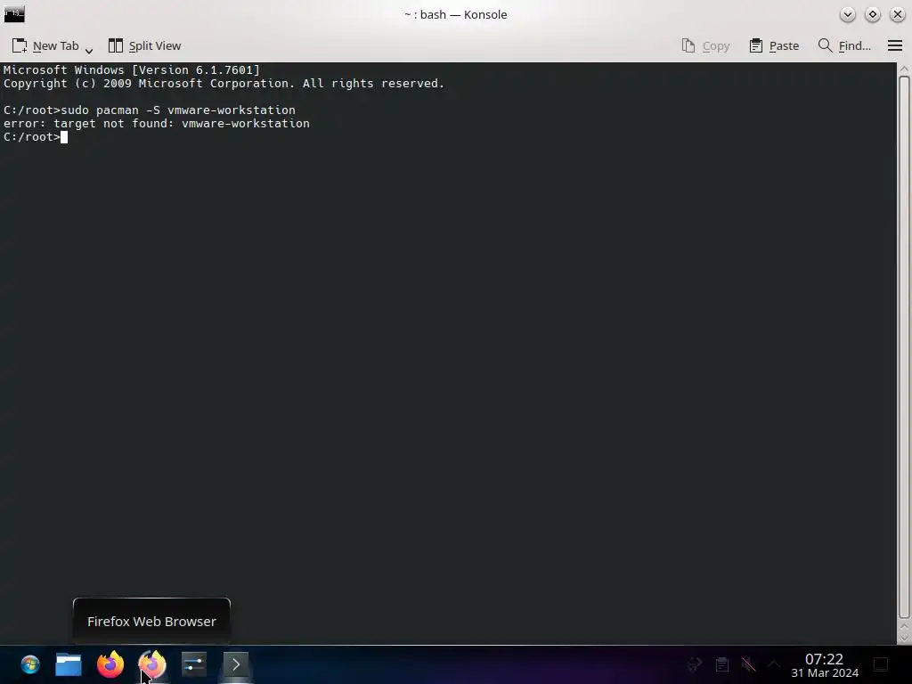Viewport: 912px width, 684px height.
Task: Launch the first Firefox taskbar icon
Action: point(110,664)
